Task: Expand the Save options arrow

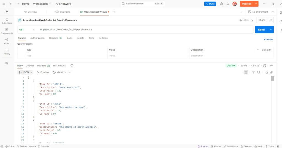Action: [x=252, y=20]
